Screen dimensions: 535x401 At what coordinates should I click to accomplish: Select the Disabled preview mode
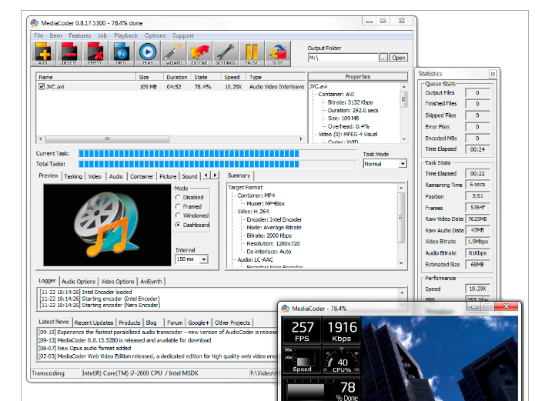coord(179,197)
